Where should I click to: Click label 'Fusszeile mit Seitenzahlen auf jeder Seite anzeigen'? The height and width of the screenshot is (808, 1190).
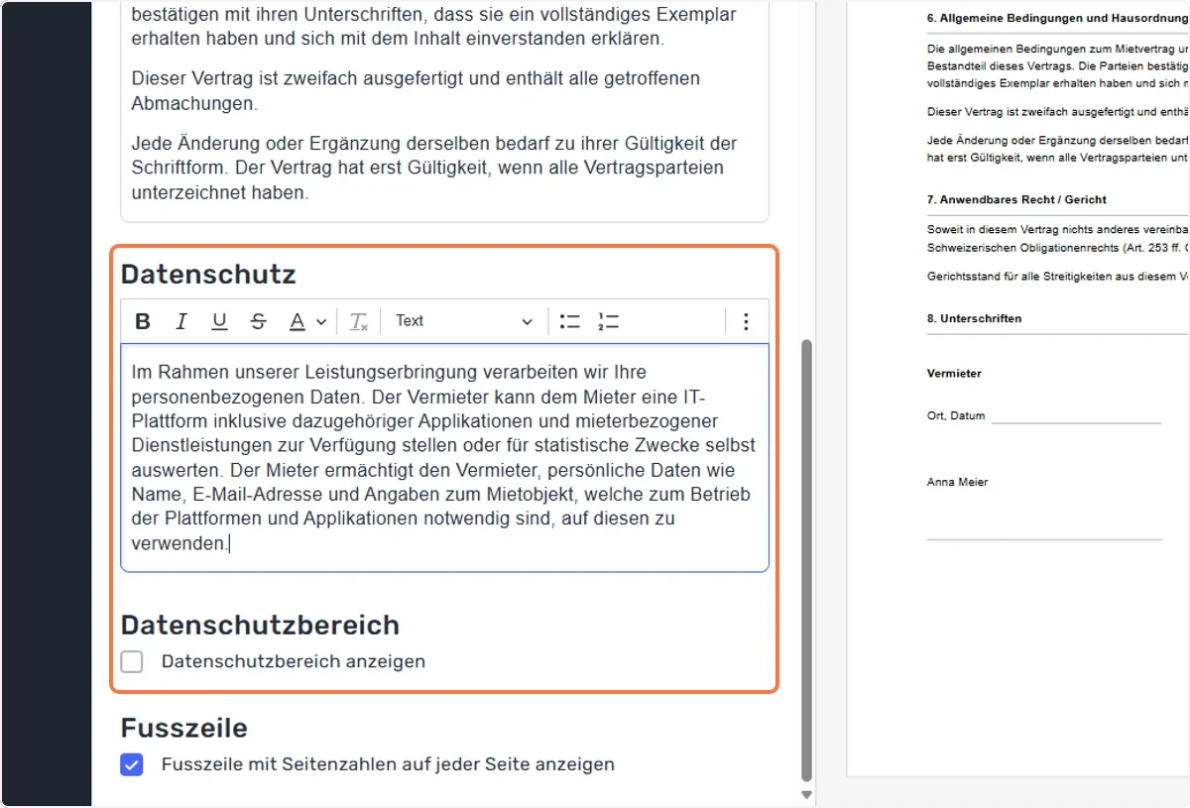tap(388, 764)
